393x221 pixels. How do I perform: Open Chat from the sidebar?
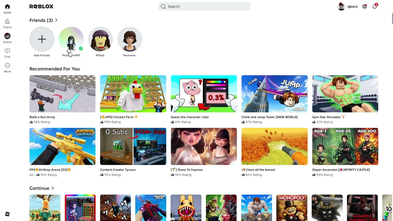coord(7,53)
